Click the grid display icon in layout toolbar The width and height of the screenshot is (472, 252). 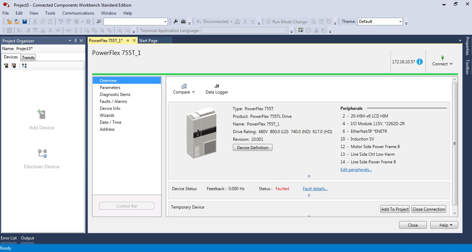coord(9,30)
